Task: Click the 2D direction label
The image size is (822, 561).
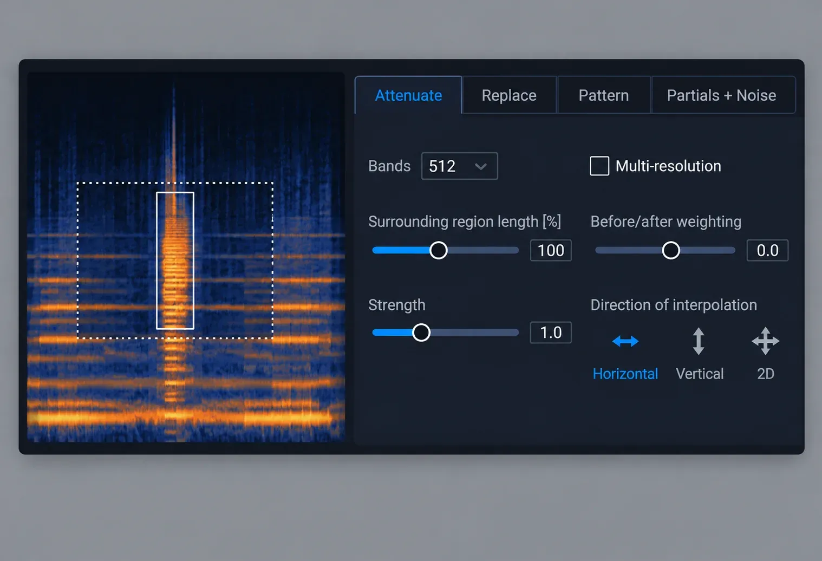Action: pos(766,374)
